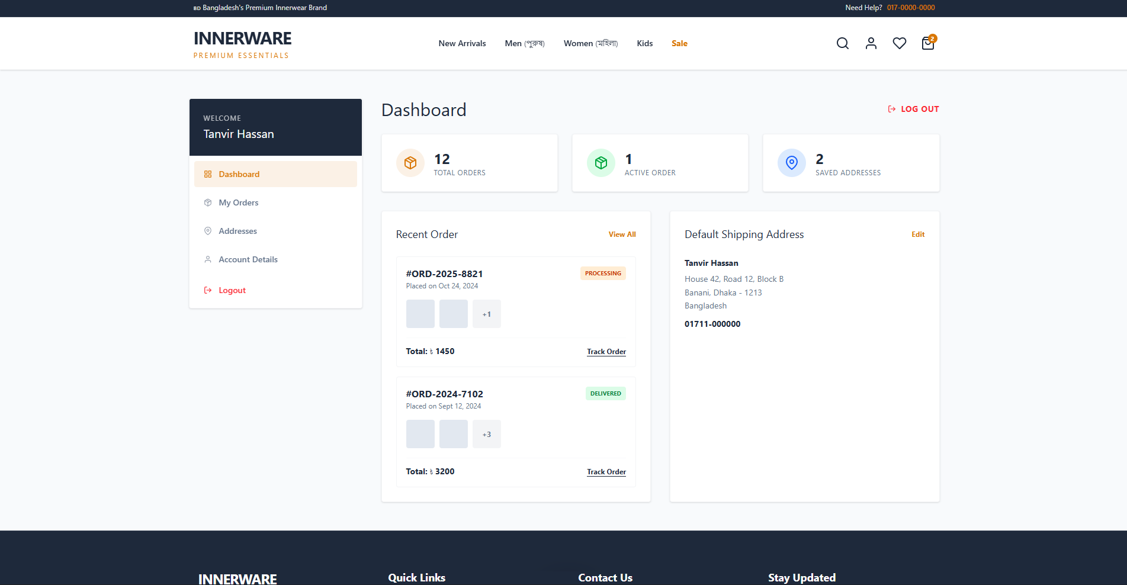1127x585 pixels.
Task: Open the shopping bag cart icon
Action: 928,43
